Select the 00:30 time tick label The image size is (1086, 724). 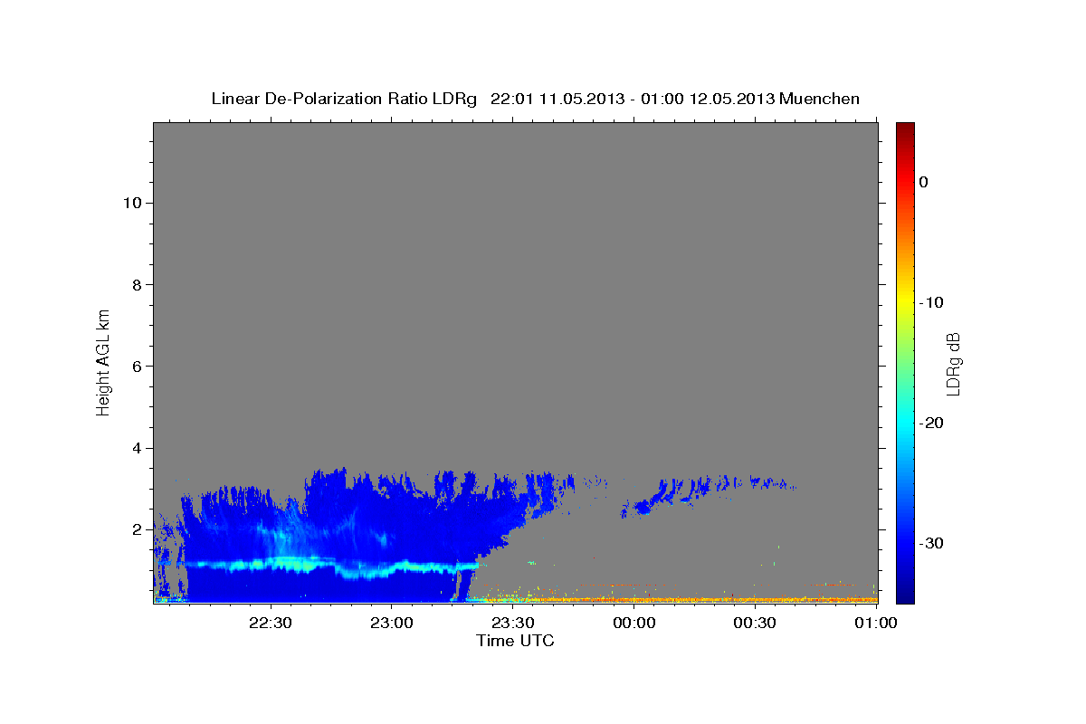(x=755, y=623)
